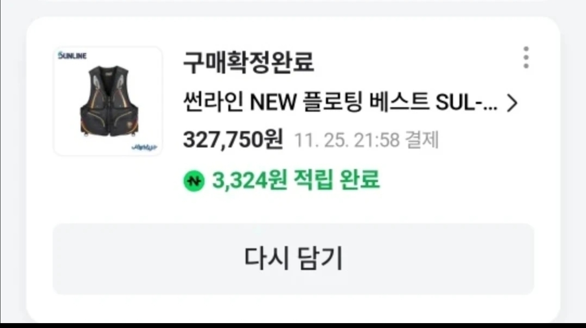The height and width of the screenshot is (328, 586).
Task: Click the SUNLINE logo on product image
Action: tap(72, 56)
